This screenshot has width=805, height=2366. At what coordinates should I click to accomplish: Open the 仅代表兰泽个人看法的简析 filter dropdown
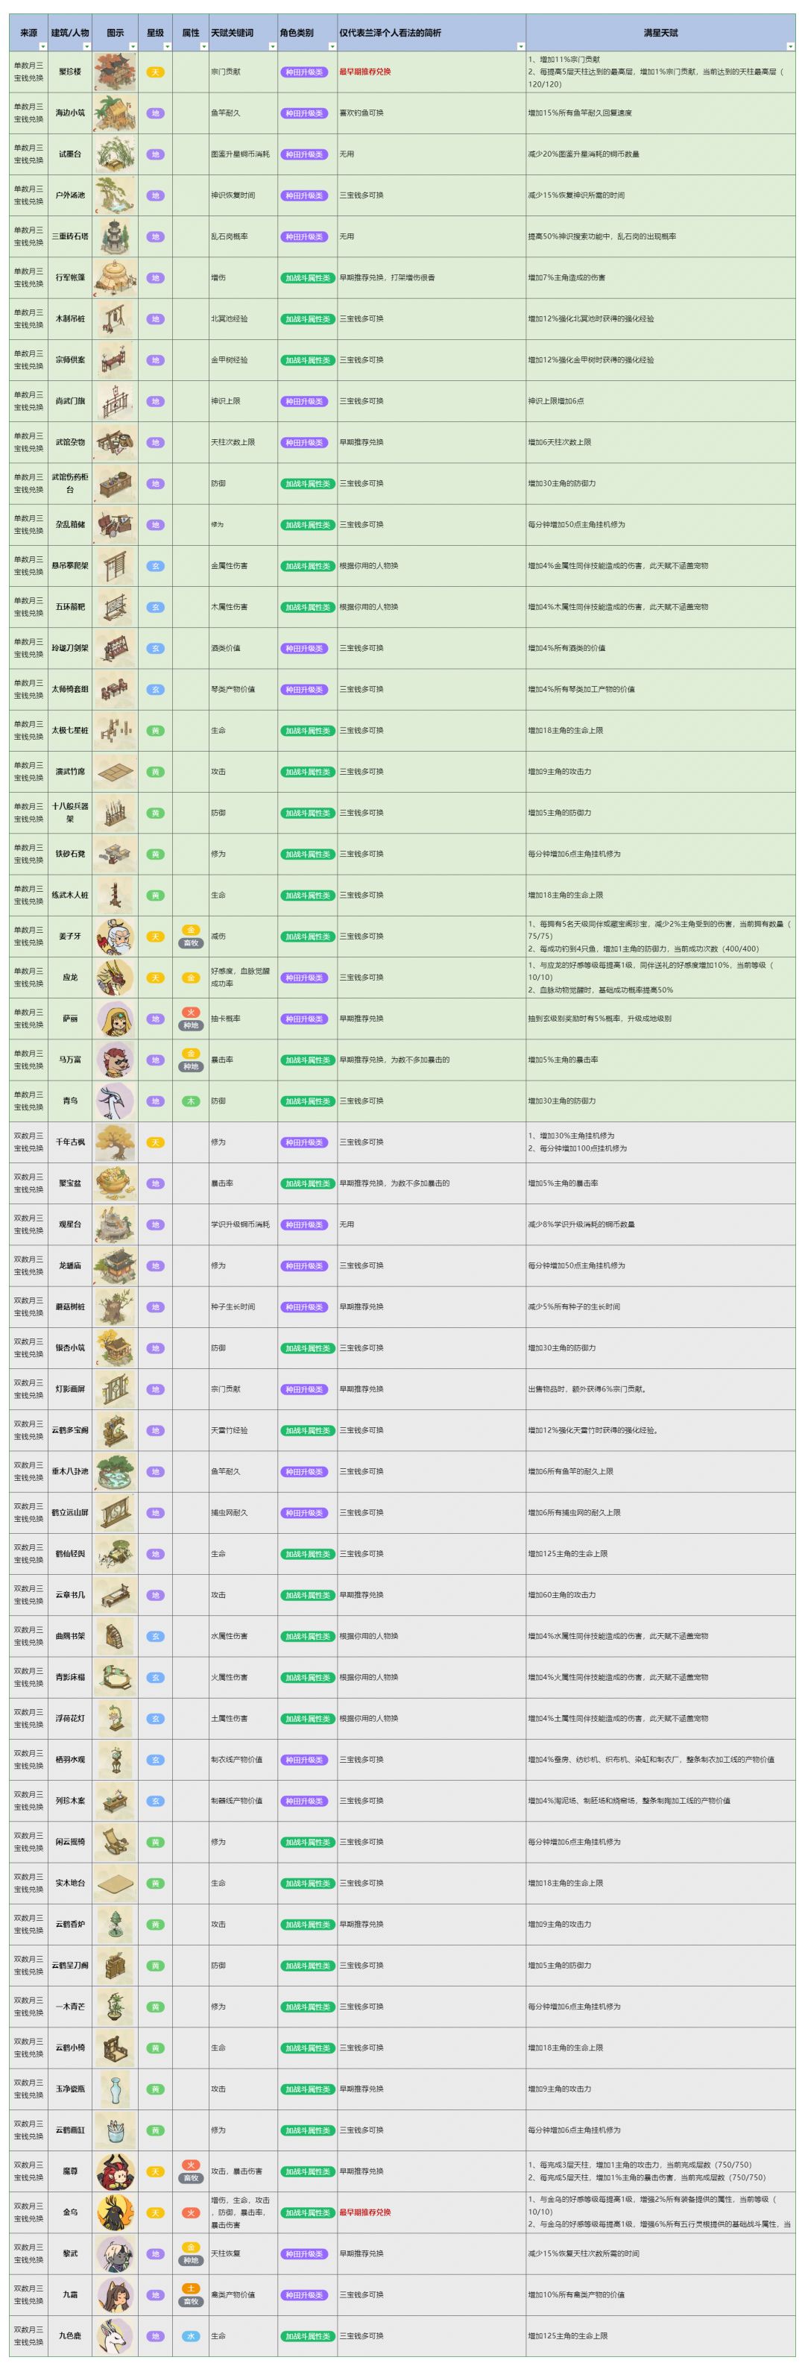[x=520, y=46]
